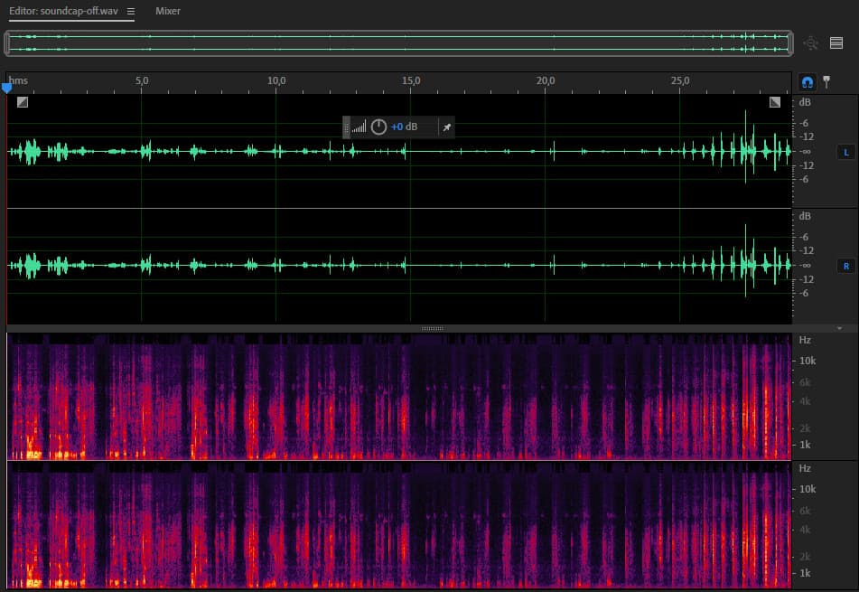Image resolution: width=859 pixels, height=592 pixels.
Task: Click the hms time format label
Action: 18,80
